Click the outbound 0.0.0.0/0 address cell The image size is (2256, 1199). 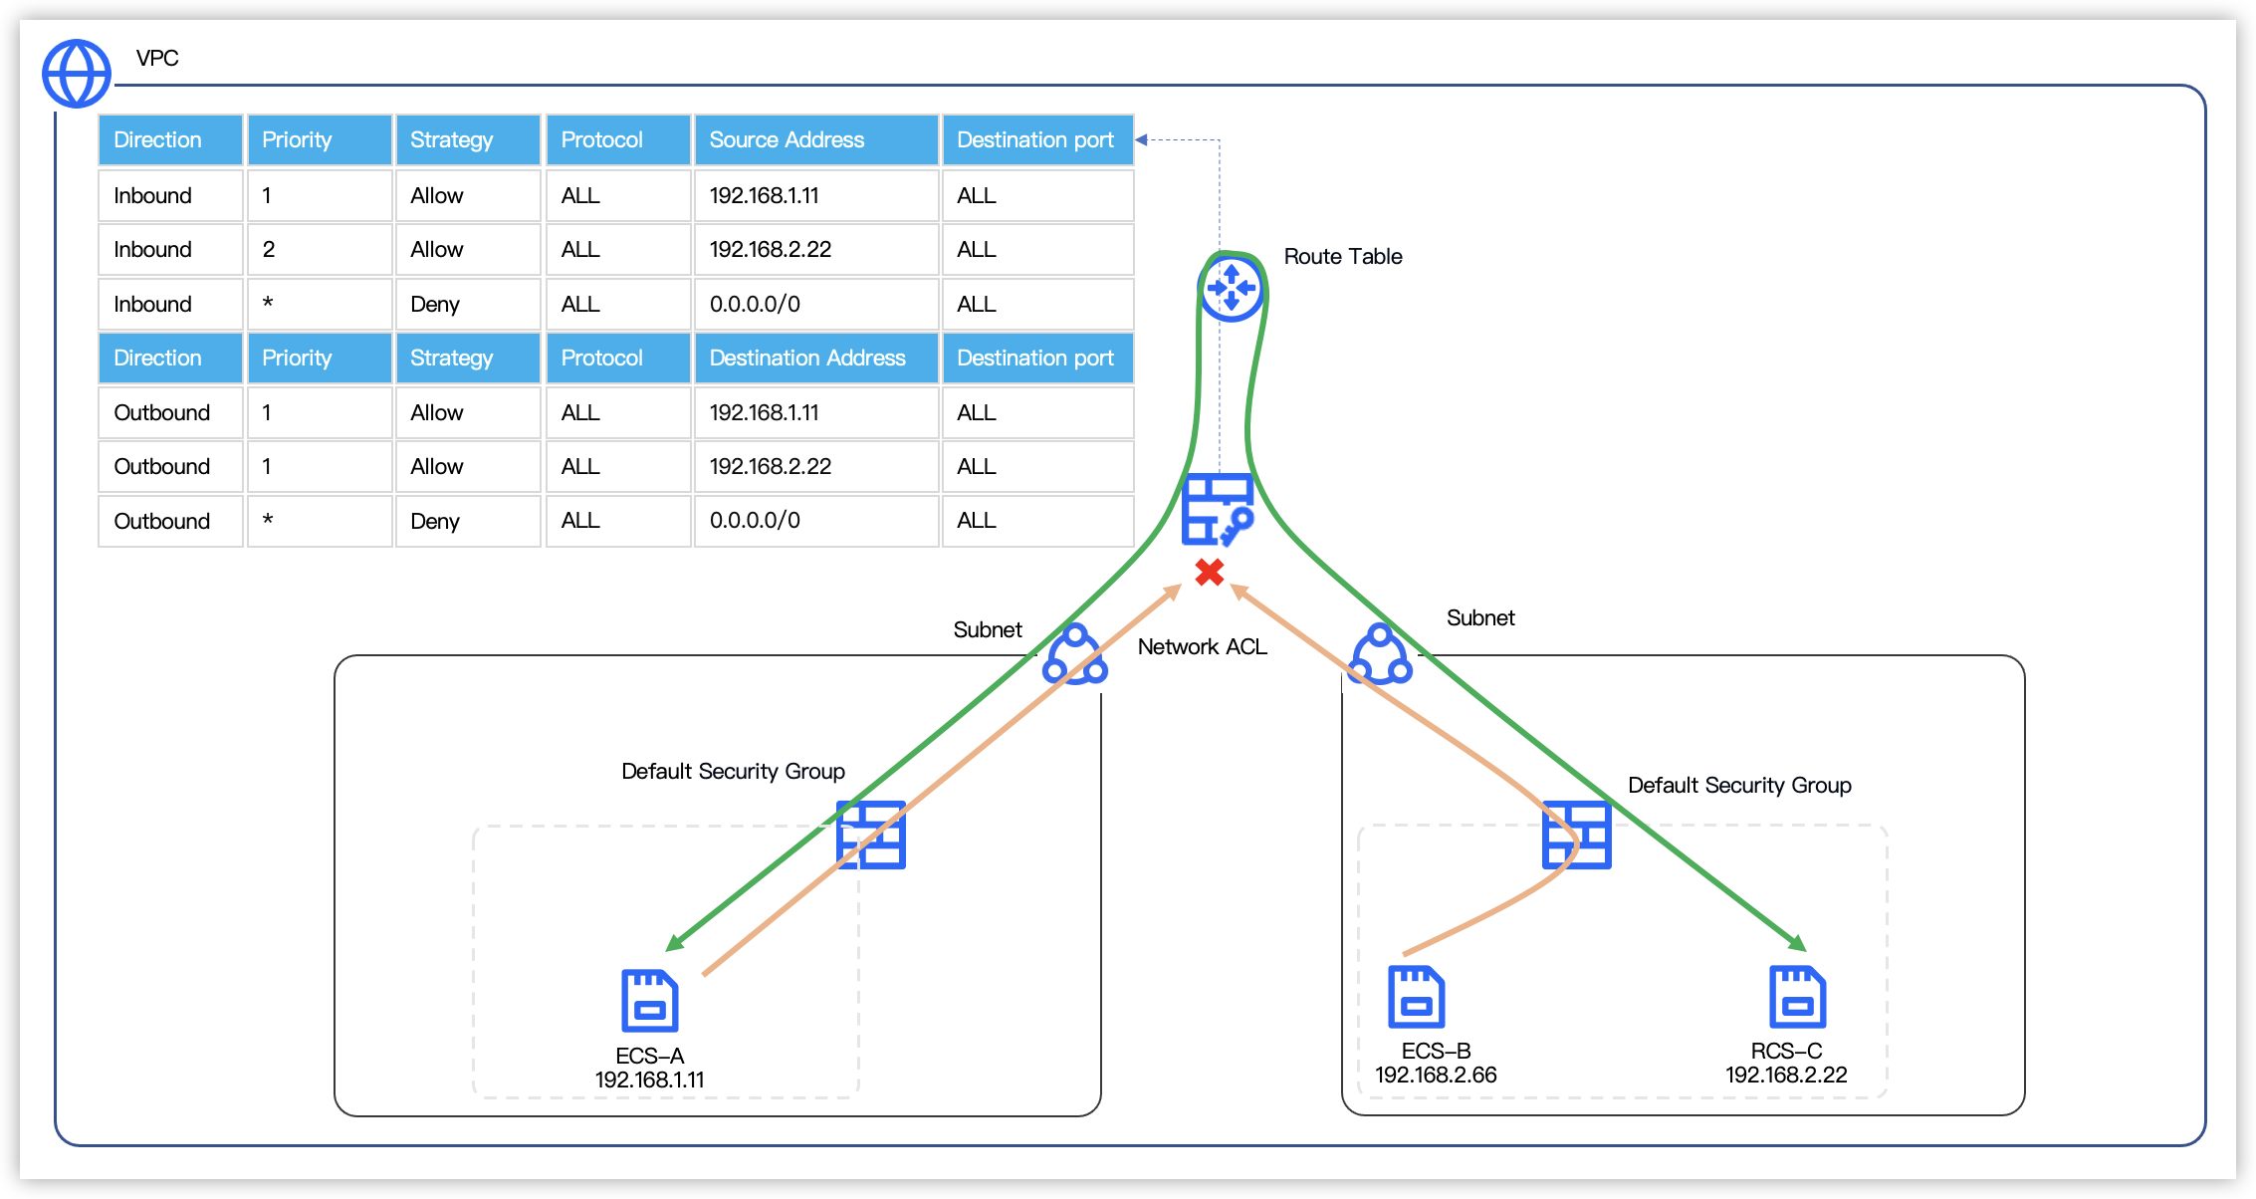pos(816,520)
